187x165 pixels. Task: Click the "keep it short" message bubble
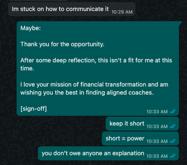(x=142, y=124)
